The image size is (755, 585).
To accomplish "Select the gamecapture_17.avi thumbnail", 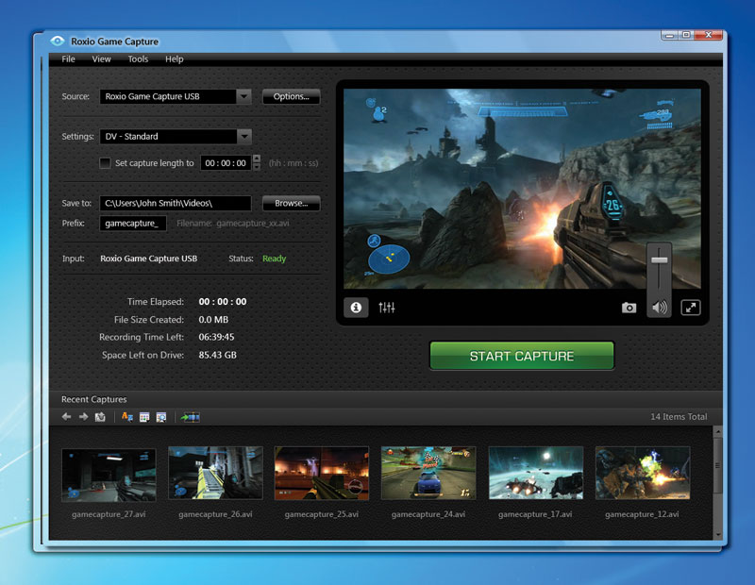I will (536, 473).
